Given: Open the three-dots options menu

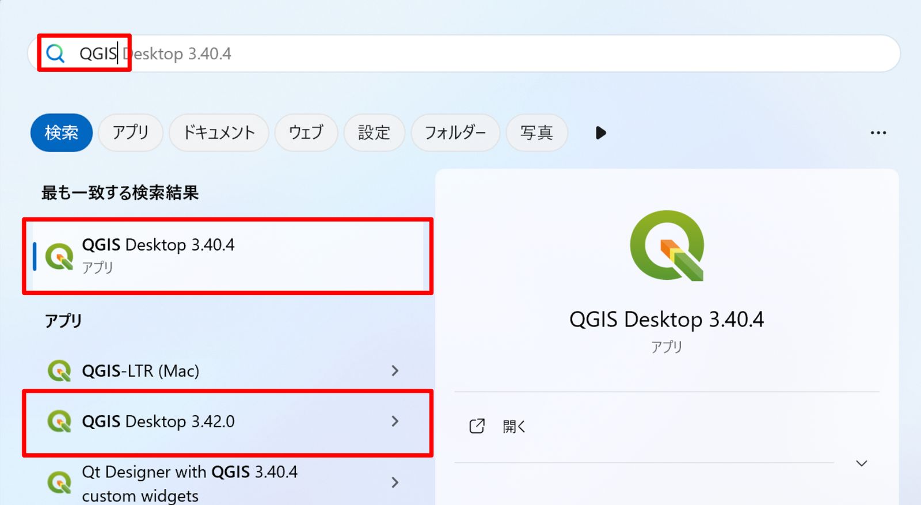Looking at the screenshot, I should tap(878, 133).
